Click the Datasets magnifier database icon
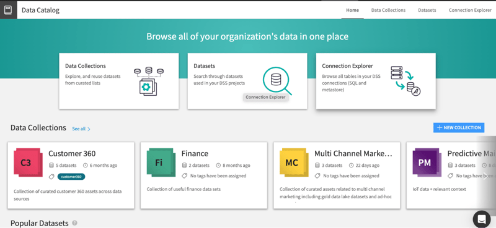 click(x=277, y=80)
